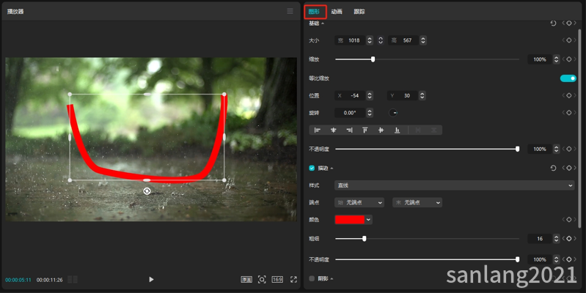Image resolution: width=586 pixels, height=293 pixels.
Task: Switch to the 跟踪 tab
Action: point(359,12)
